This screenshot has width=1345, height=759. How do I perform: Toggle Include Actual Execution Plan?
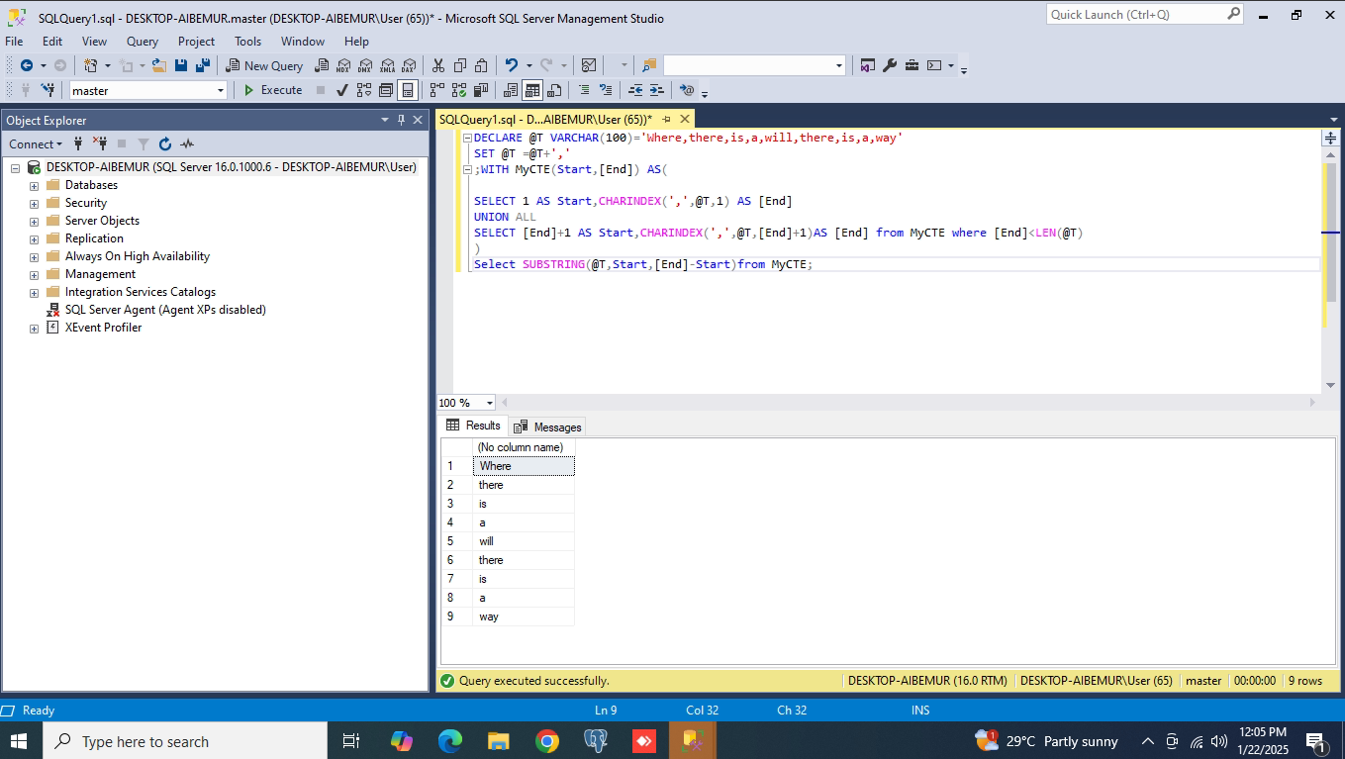click(x=436, y=90)
